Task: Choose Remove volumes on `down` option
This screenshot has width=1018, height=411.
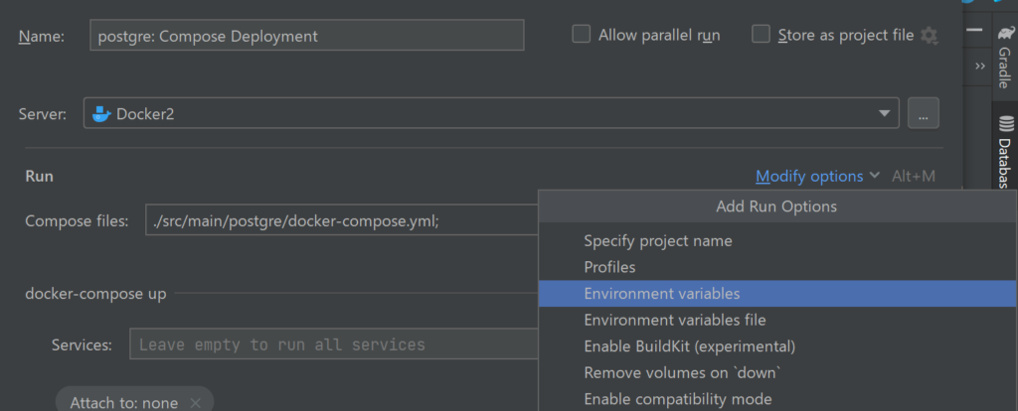Action: point(682,373)
